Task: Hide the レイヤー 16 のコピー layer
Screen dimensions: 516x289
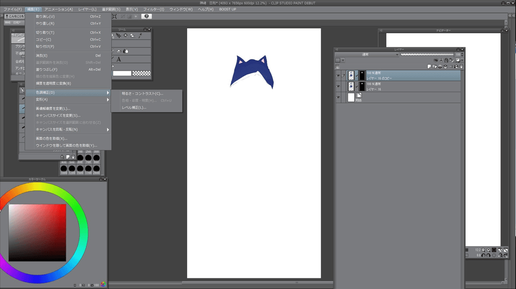Action: [x=338, y=76]
